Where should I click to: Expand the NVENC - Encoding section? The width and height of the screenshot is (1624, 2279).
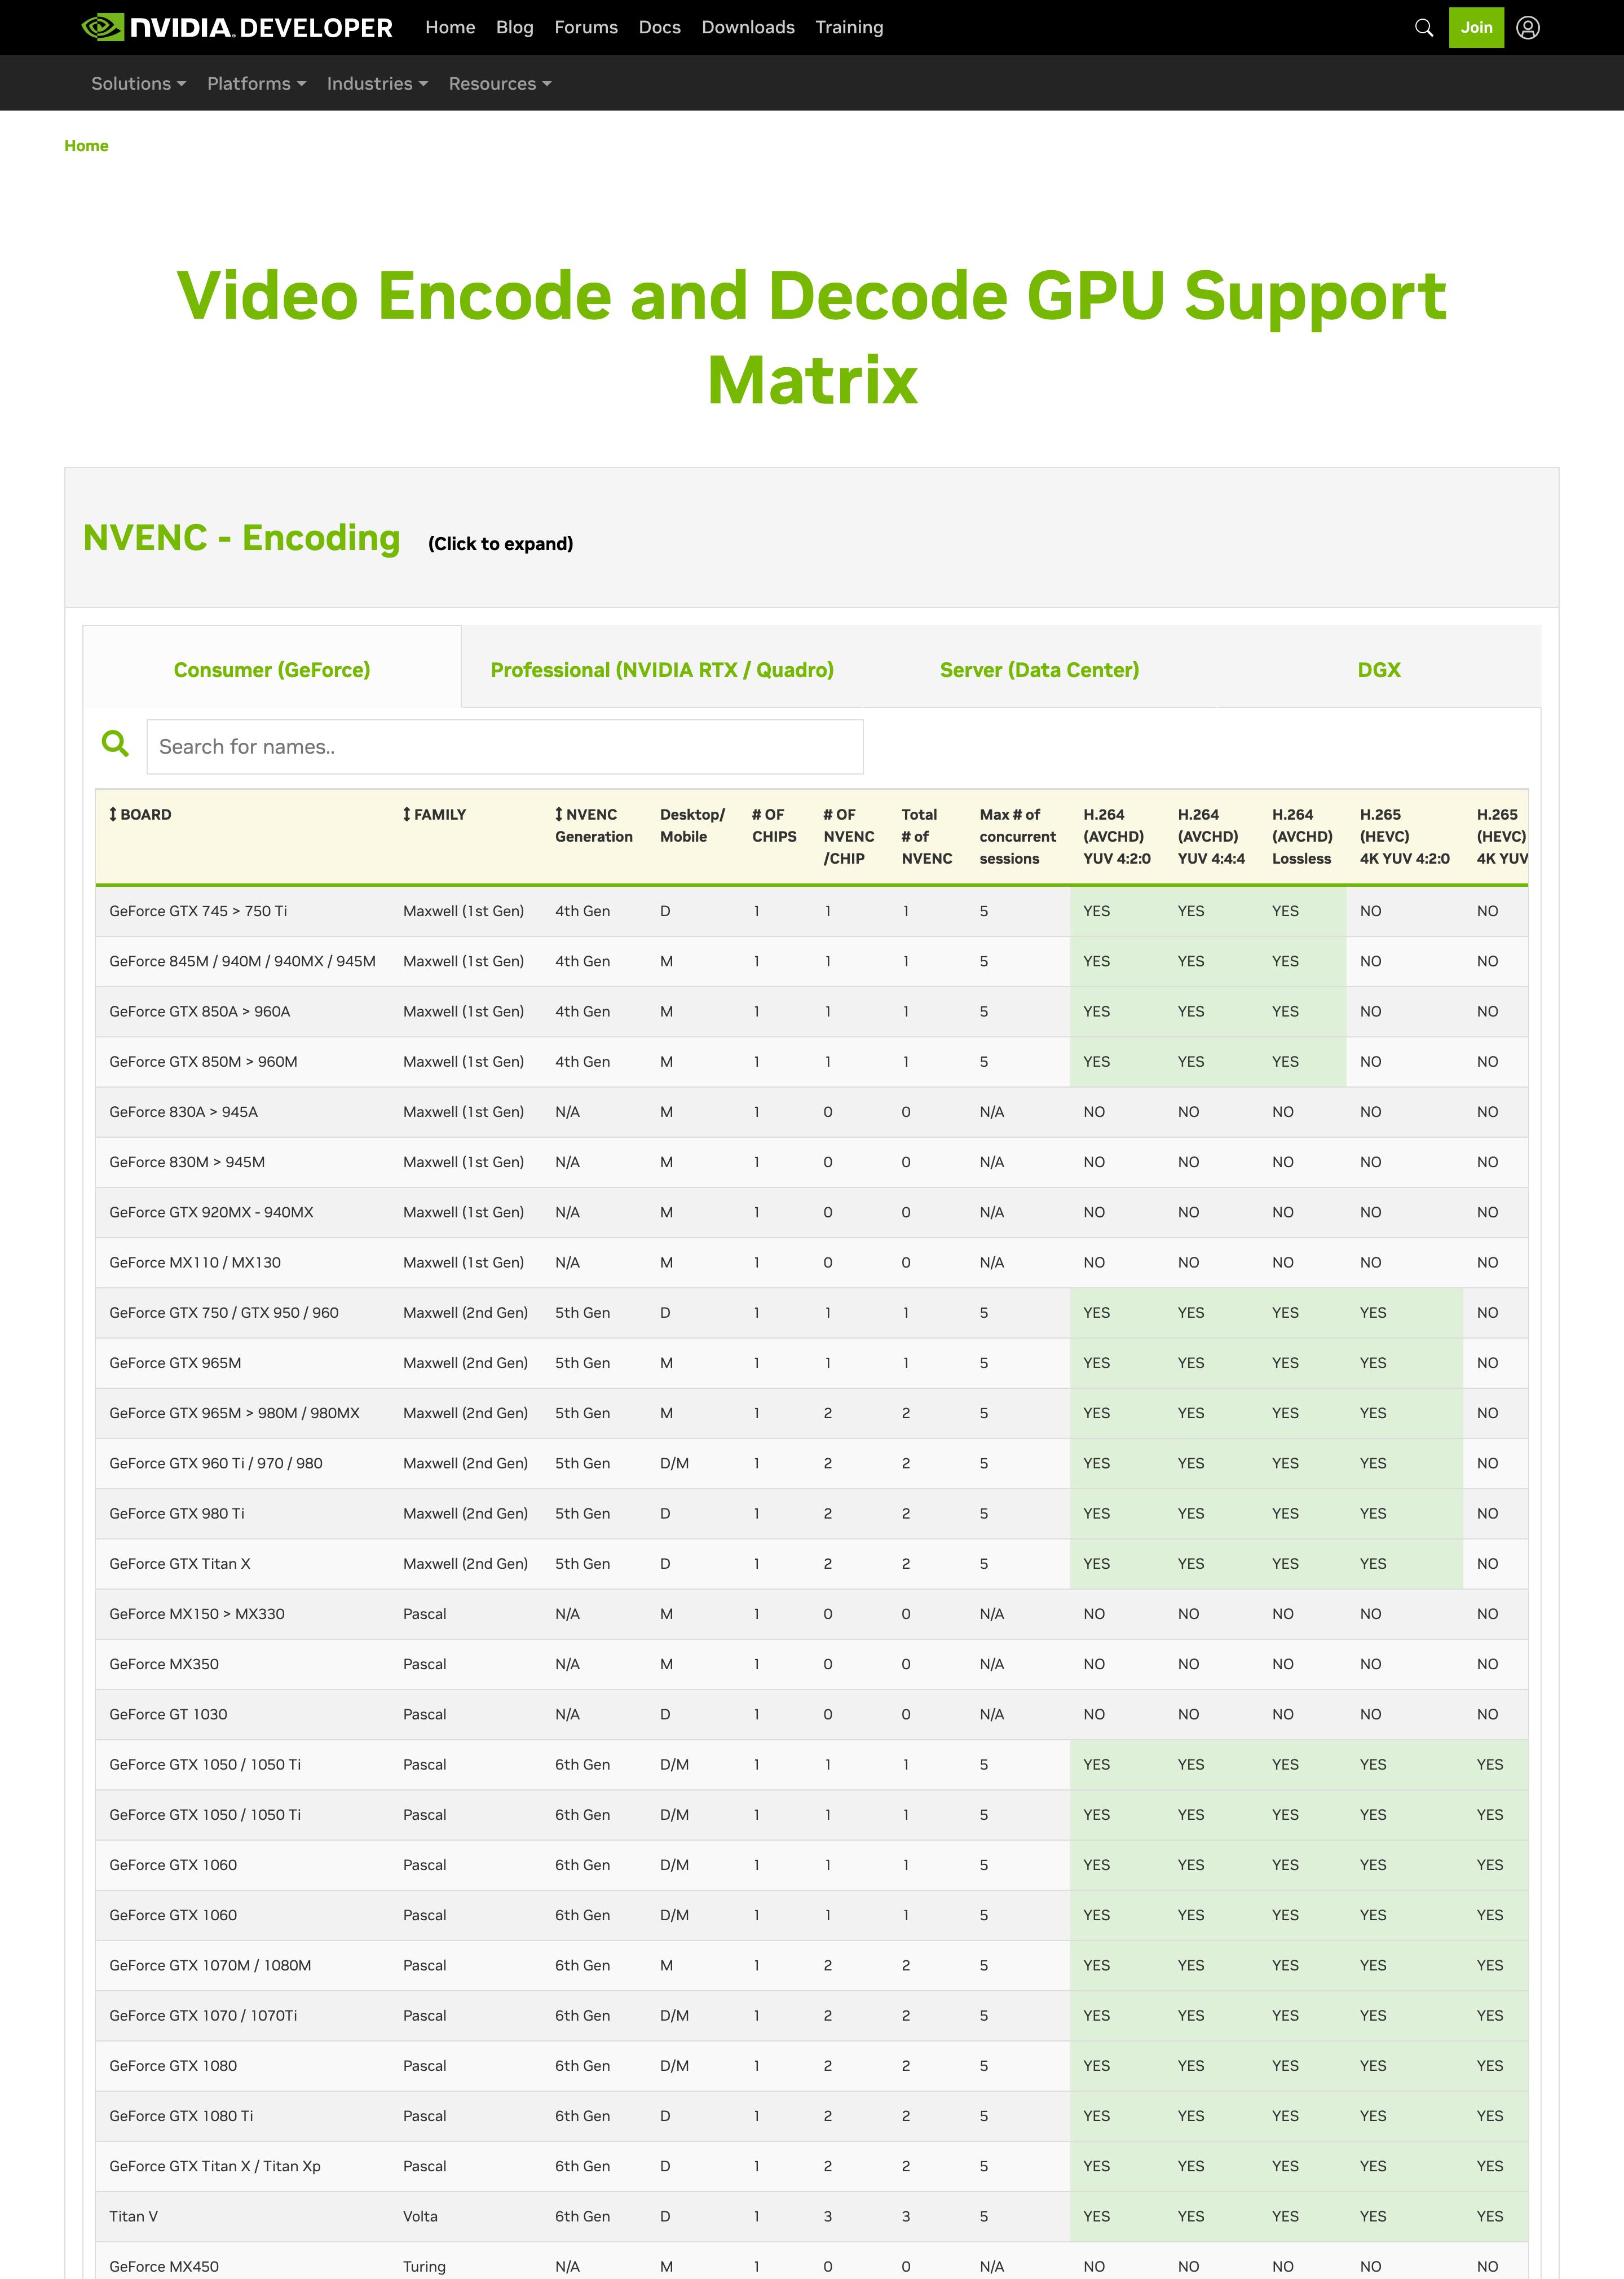pos(241,538)
